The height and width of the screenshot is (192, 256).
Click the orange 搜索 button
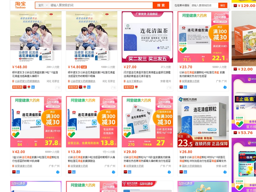pyautogui.click(x=161, y=5)
